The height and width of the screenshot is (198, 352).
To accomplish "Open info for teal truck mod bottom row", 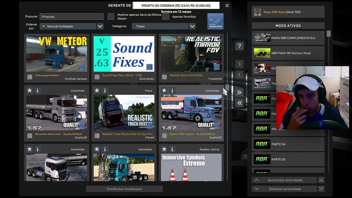I will [105, 149].
